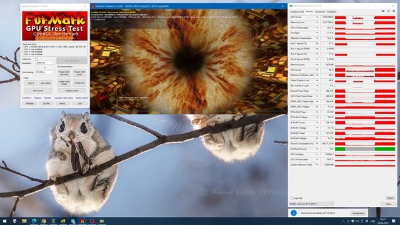Open the GPU selector dropdown in GPU-Z
This screenshot has width=400, height=225.
point(311,204)
